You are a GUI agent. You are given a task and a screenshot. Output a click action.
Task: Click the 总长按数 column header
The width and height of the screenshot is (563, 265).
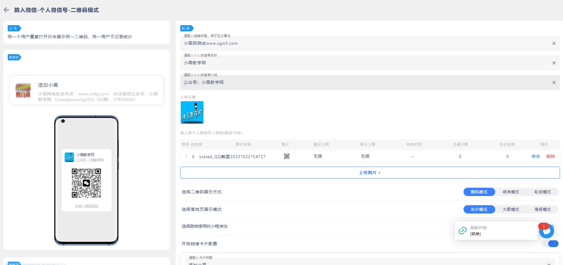(507, 144)
